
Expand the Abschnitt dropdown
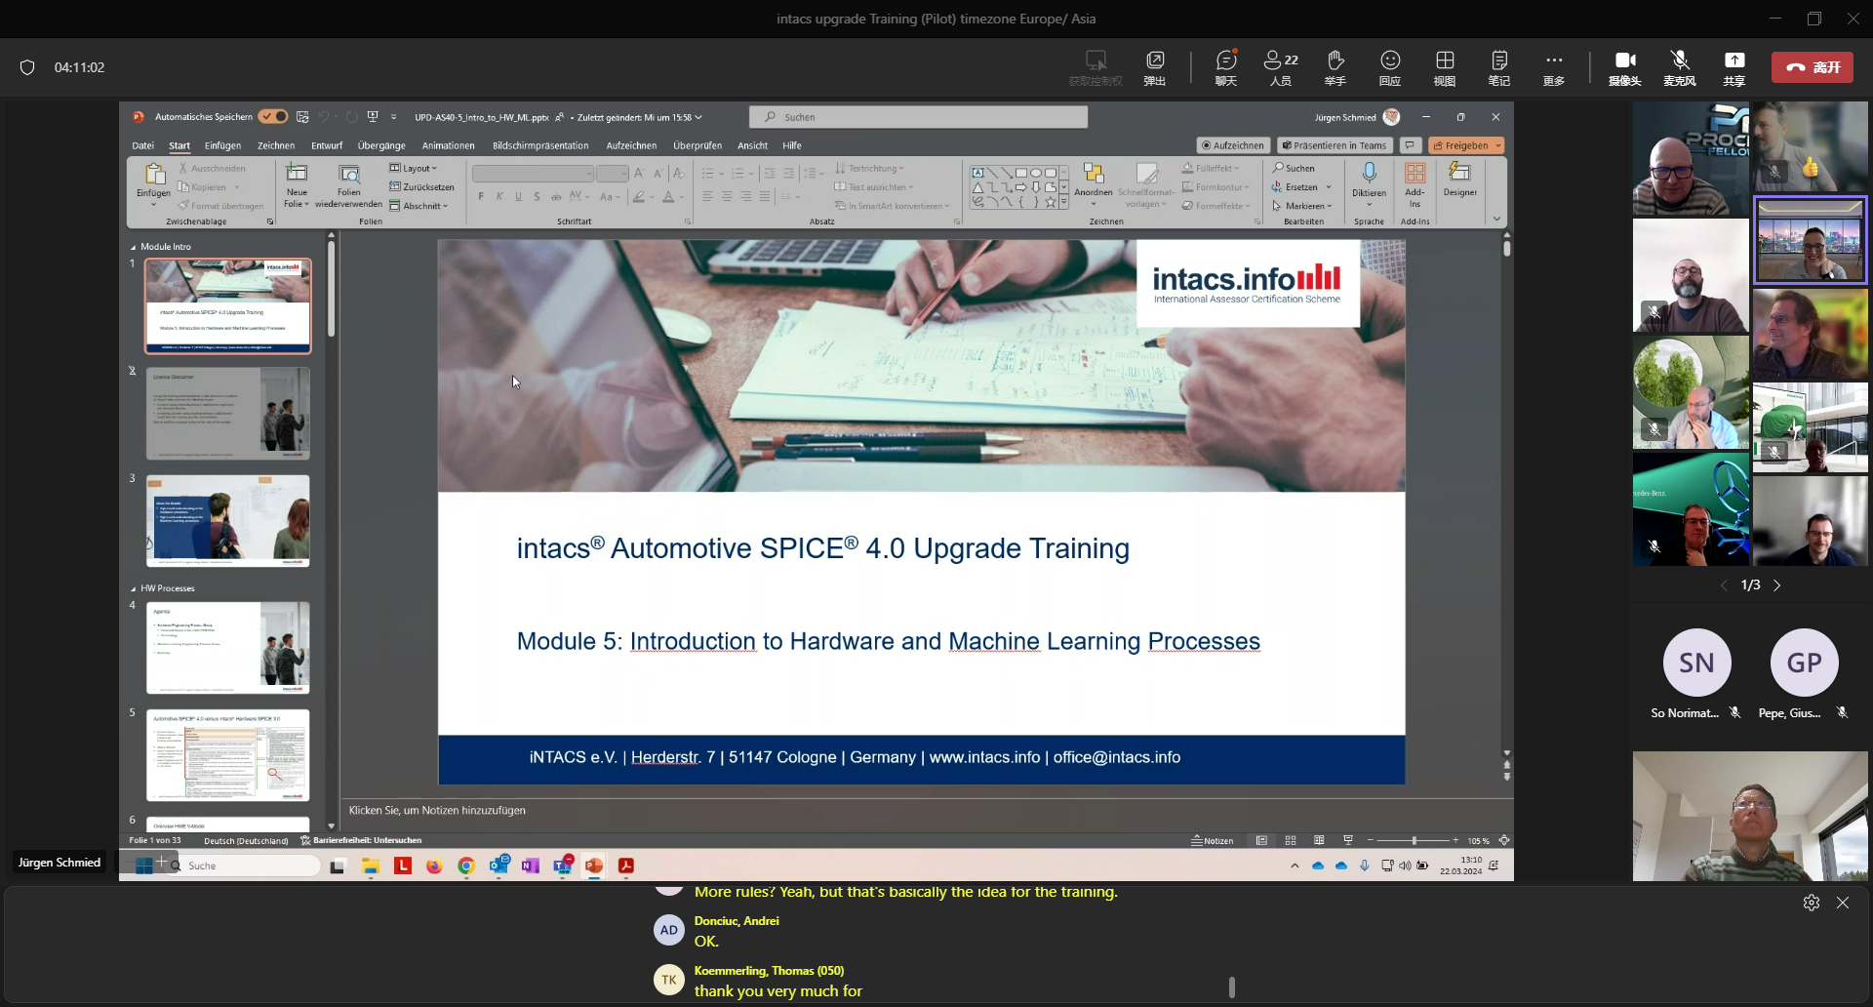(x=418, y=206)
